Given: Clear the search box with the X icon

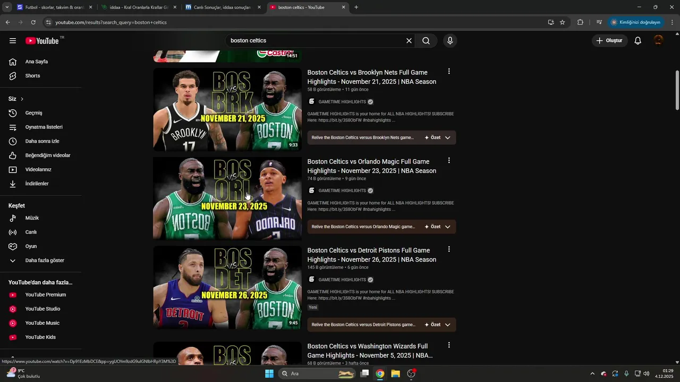Looking at the screenshot, I should coord(409,41).
